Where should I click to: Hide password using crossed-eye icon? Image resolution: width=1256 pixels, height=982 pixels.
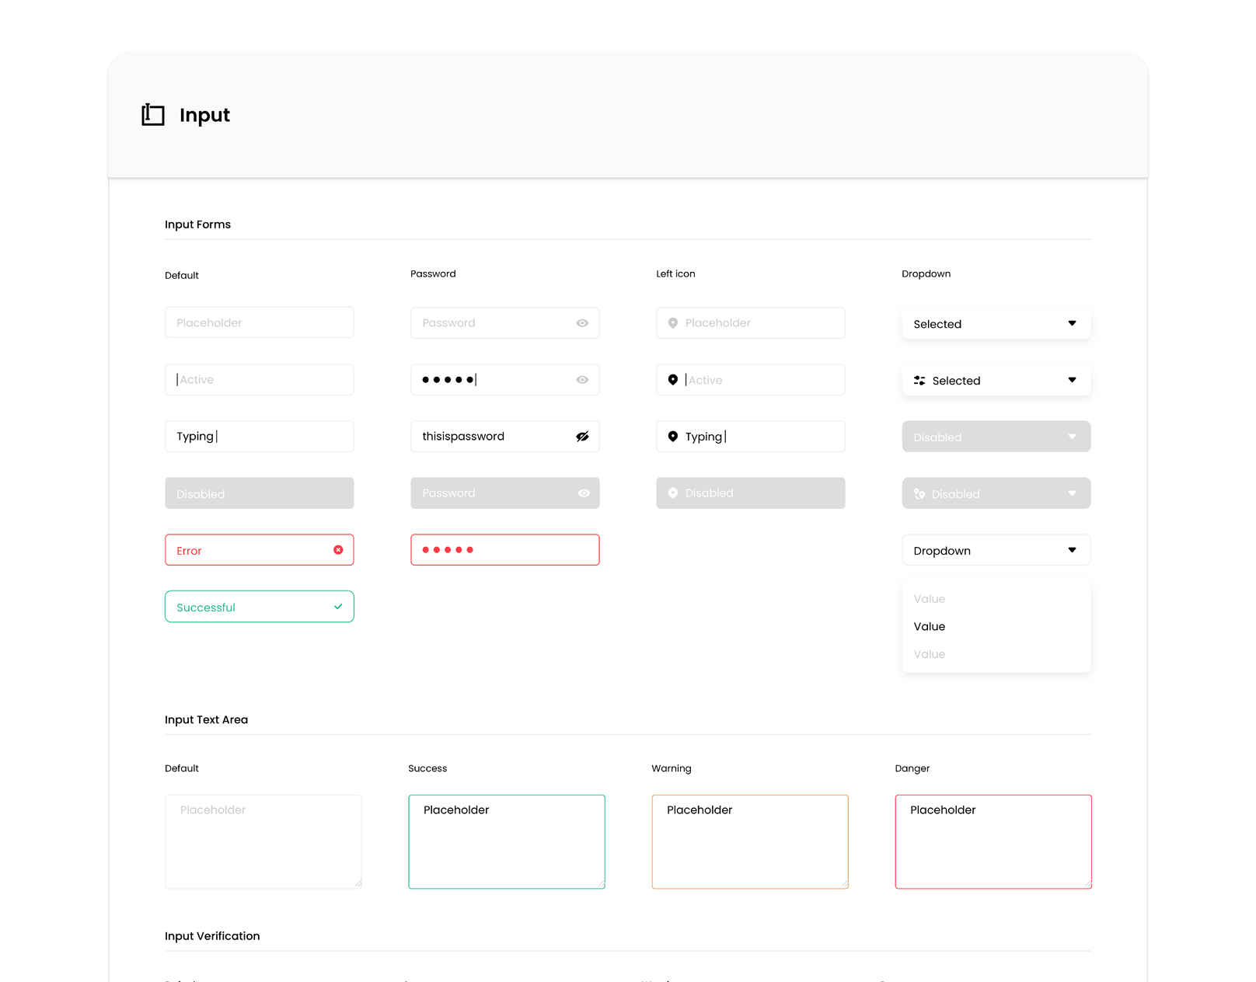[582, 437]
